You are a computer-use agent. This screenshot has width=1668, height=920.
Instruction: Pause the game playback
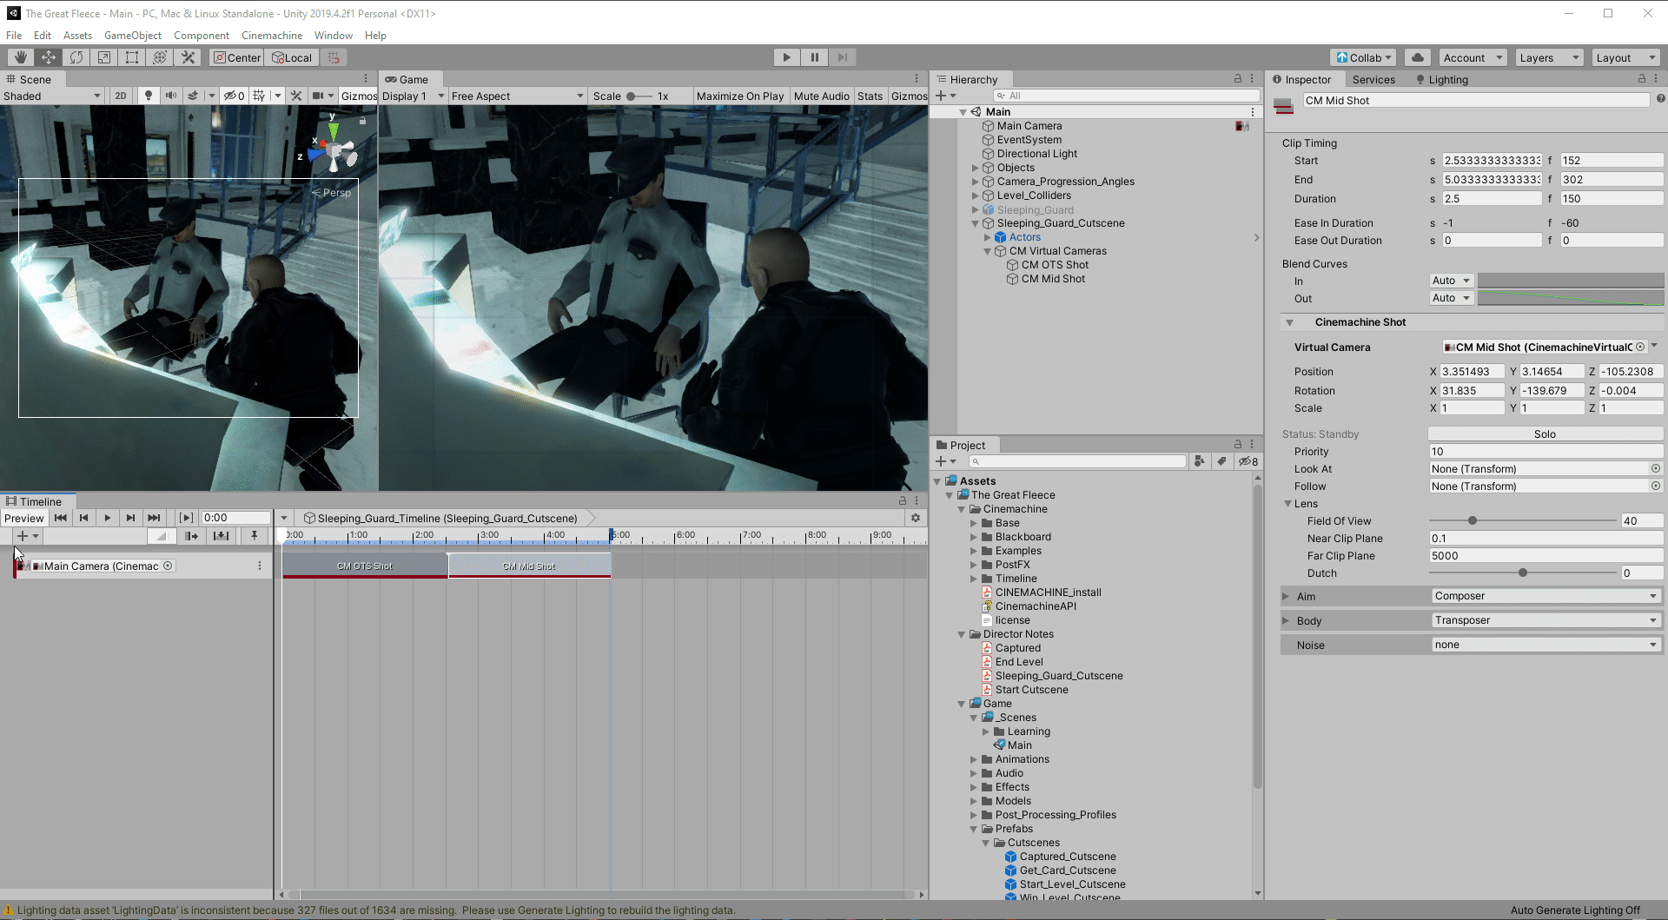815,57
